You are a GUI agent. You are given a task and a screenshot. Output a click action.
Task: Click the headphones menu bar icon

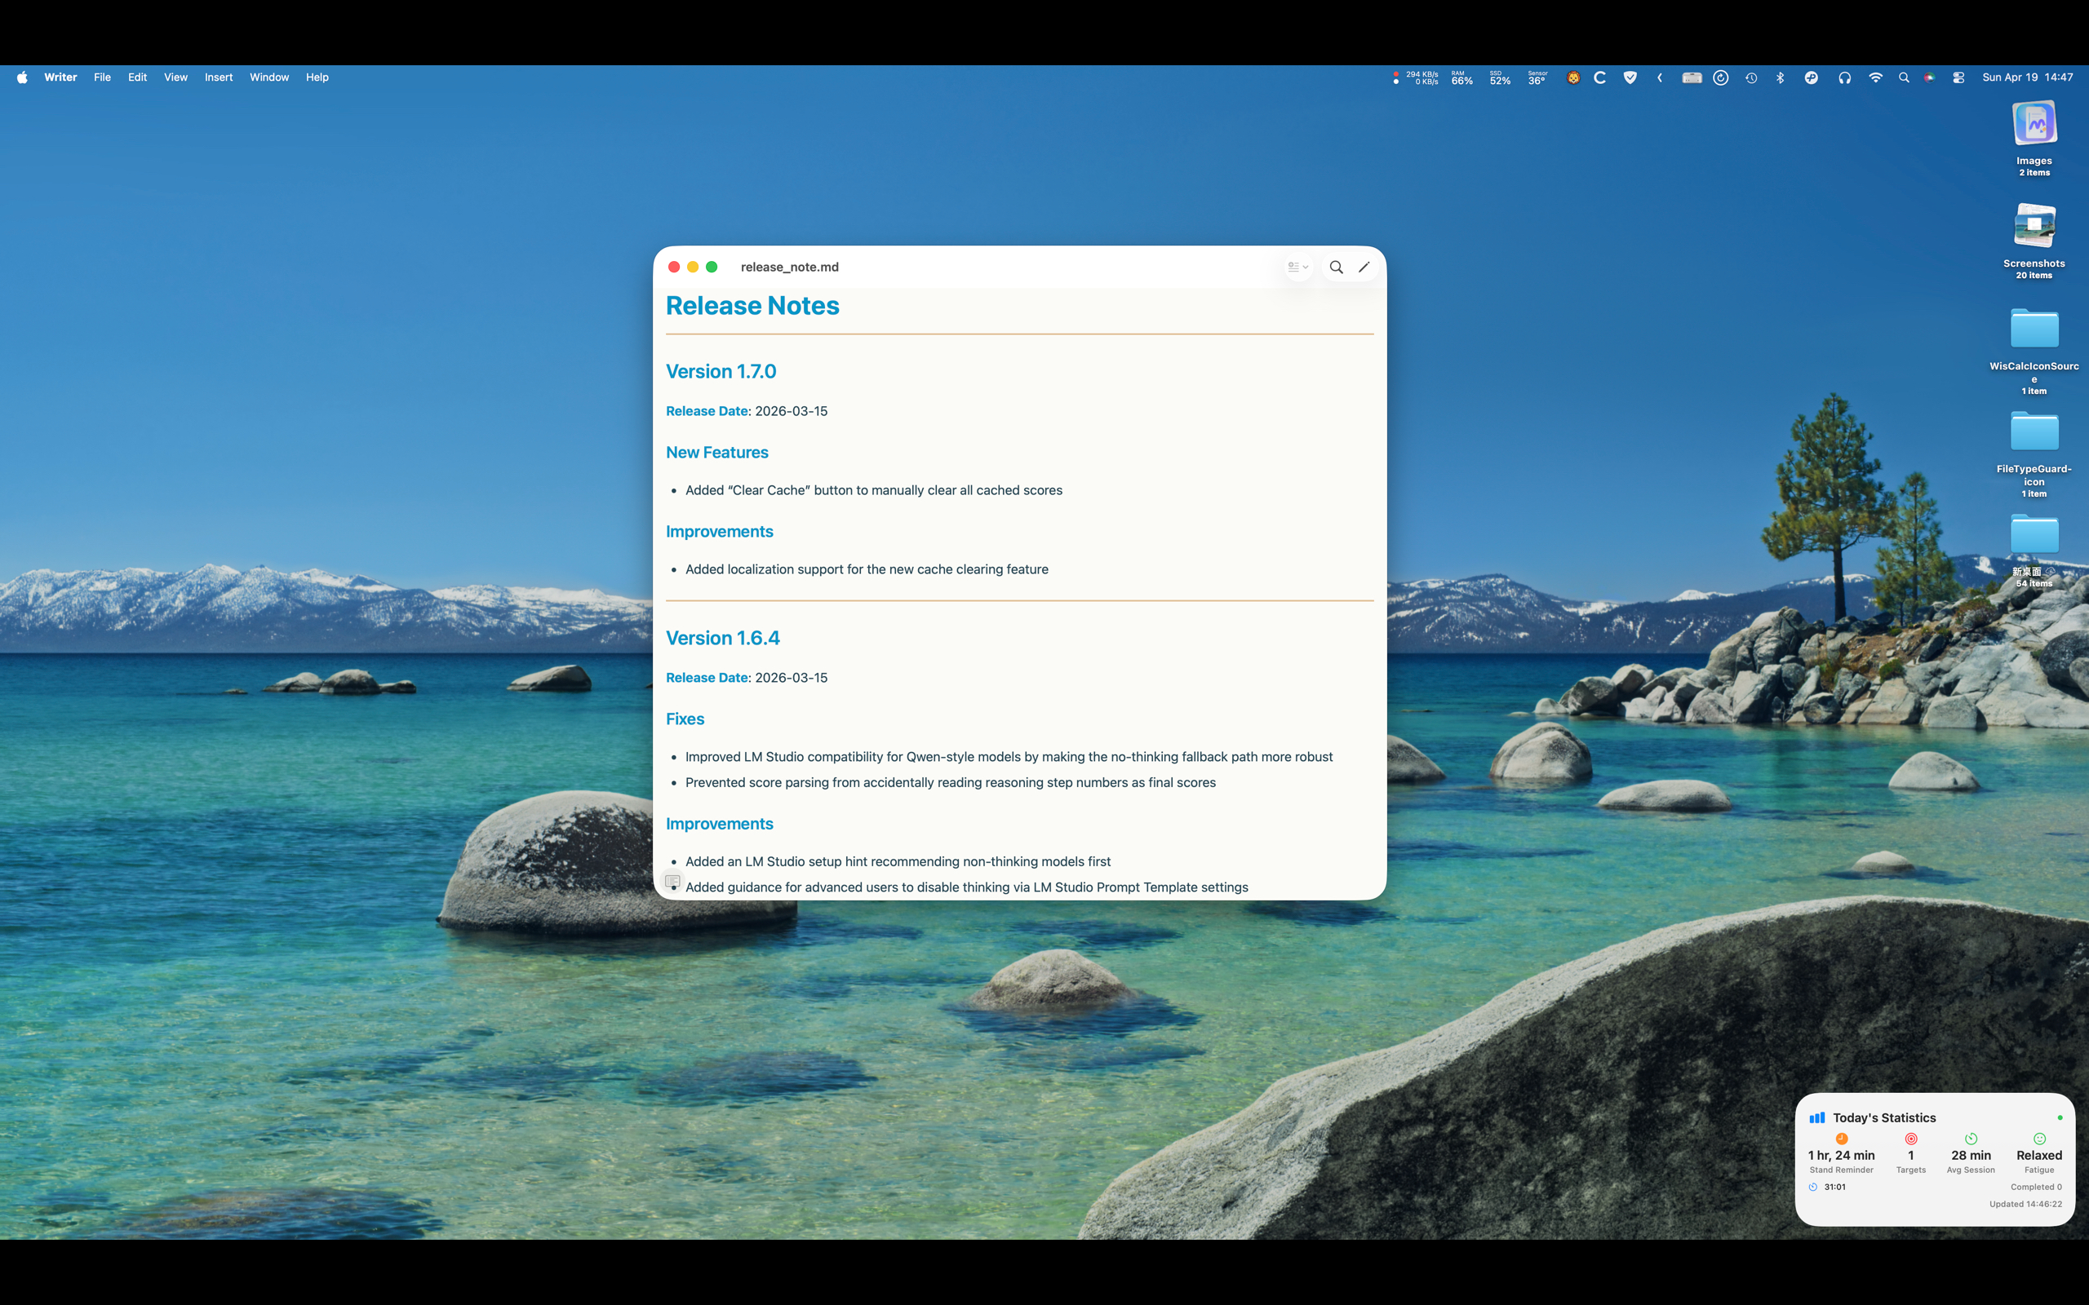[1844, 77]
